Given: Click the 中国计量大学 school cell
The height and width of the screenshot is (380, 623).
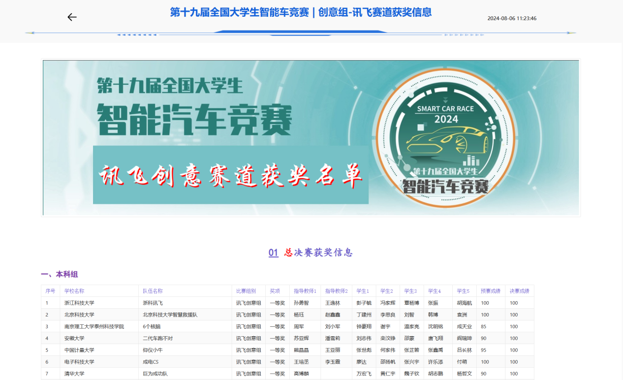Looking at the screenshot, I should click(79, 350).
